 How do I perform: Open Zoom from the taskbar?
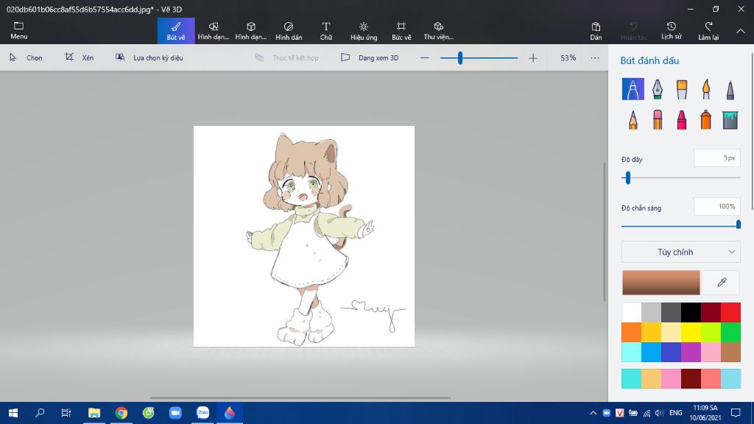point(175,413)
